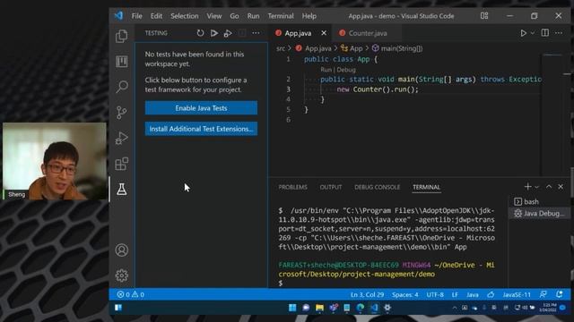Refresh tests in the Testing panel
This screenshot has height=322, width=574.
200,33
